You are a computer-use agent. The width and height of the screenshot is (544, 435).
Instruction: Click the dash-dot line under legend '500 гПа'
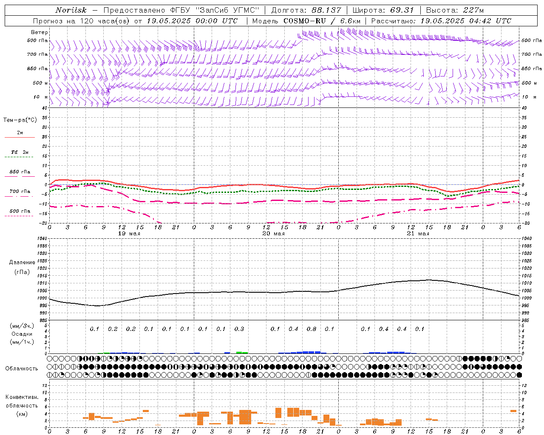click(19, 216)
